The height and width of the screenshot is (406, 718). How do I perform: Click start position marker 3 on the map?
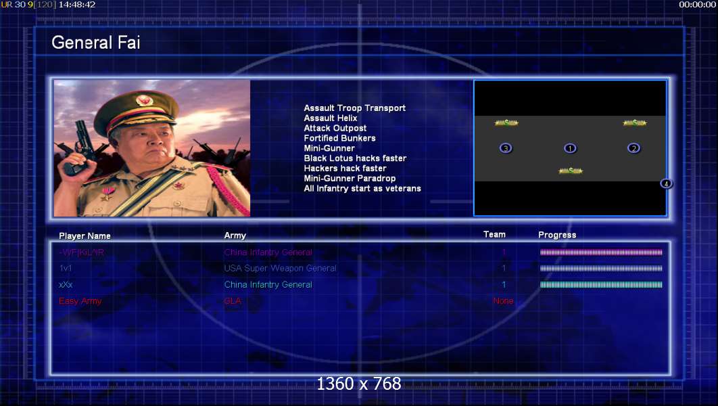pyautogui.click(x=506, y=148)
